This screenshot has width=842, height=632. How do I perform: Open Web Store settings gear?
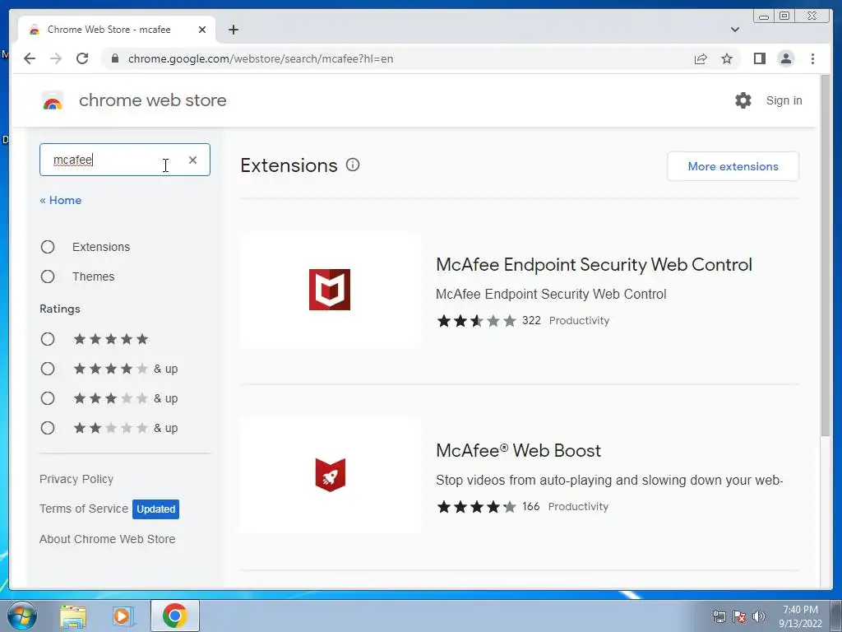pos(743,100)
